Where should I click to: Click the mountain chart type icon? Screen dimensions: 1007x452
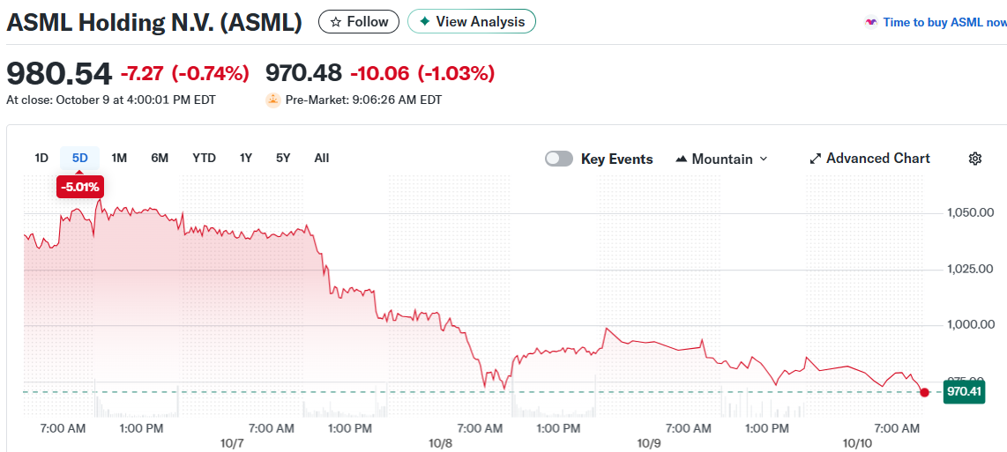pyautogui.click(x=681, y=159)
